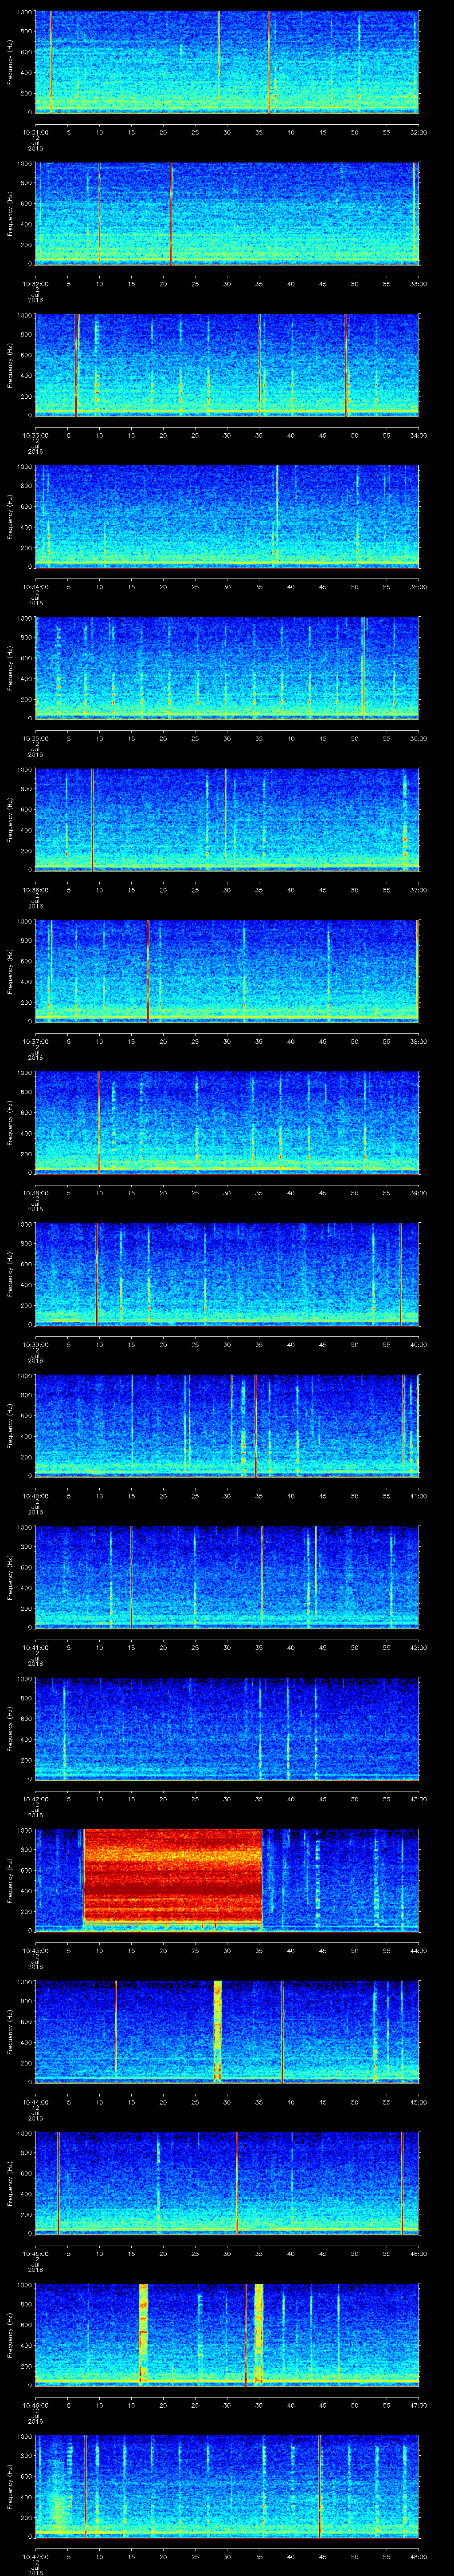Click the 48:00 end label of last panel

coord(418,2557)
